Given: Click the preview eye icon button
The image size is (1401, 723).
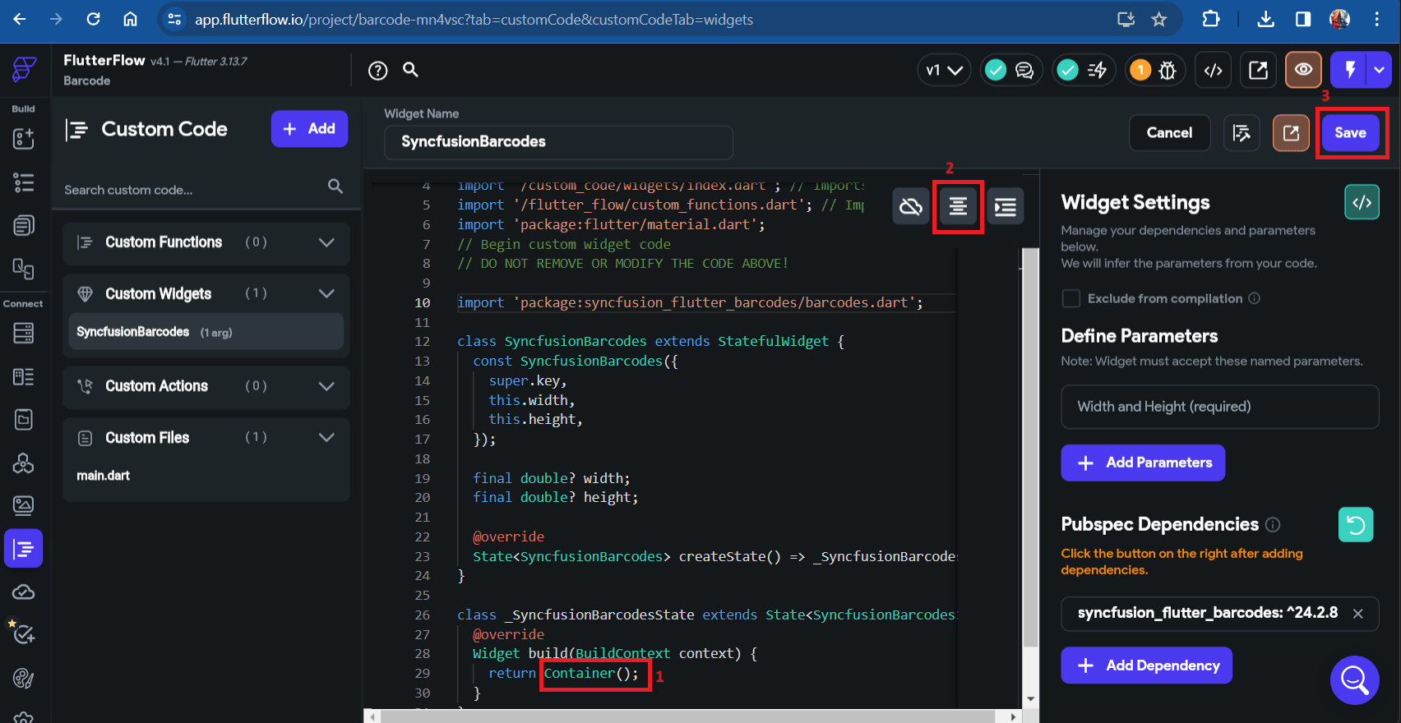Looking at the screenshot, I should [1303, 70].
